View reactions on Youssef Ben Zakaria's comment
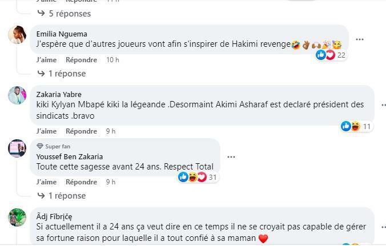 pos(198,177)
